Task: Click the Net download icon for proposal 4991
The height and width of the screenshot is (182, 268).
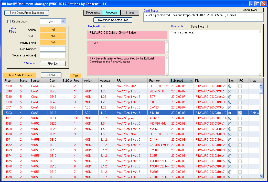Action: coord(230,118)
